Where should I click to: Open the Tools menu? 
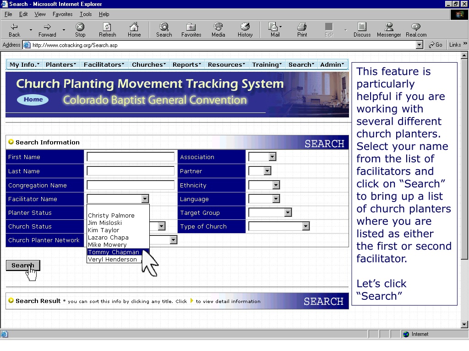pyautogui.click(x=86, y=14)
